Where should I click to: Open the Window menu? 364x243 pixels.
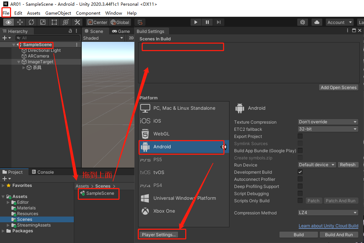point(113,13)
